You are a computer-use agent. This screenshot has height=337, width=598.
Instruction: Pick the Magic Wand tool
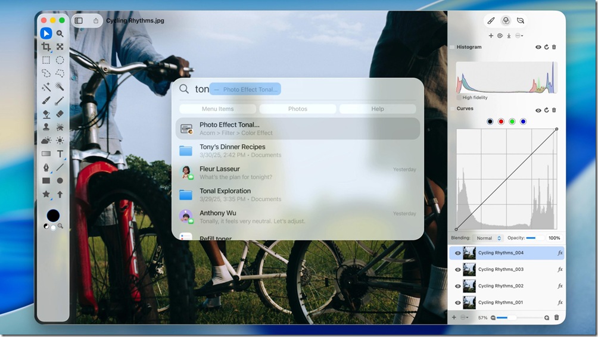pos(46,87)
